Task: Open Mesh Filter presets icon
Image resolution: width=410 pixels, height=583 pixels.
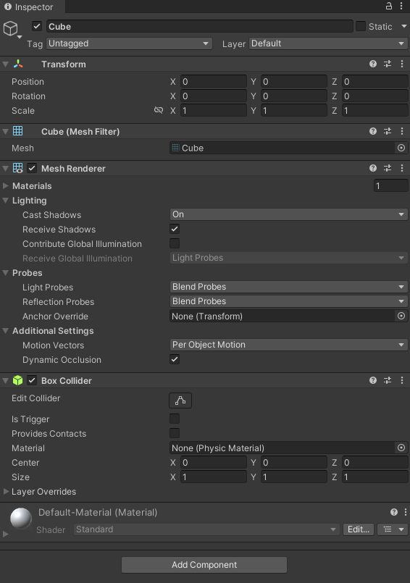Action: pos(388,131)
